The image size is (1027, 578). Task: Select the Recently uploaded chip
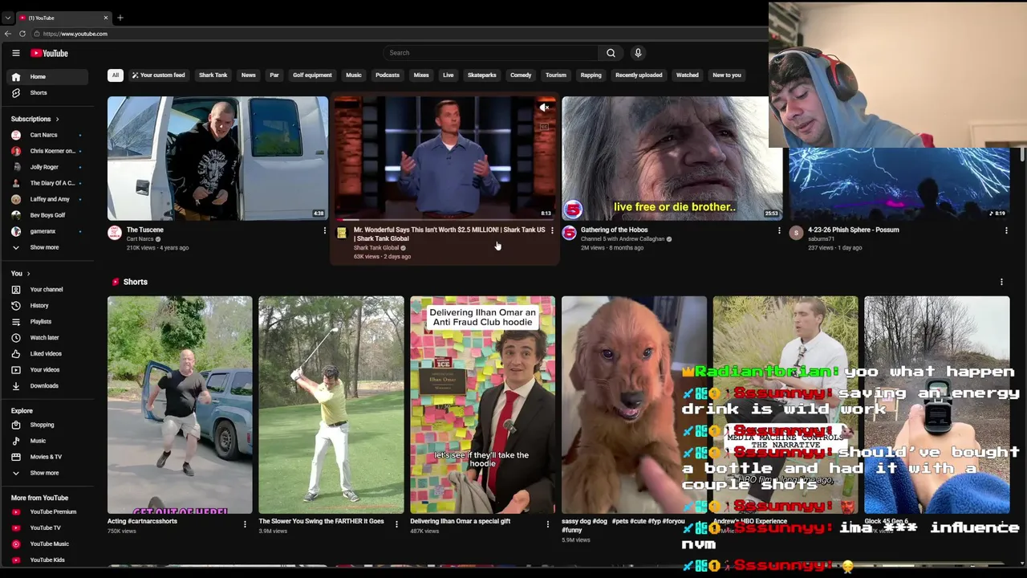click(x=639, y=75)
